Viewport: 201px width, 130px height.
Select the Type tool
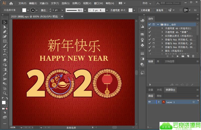tap(5, 51)
